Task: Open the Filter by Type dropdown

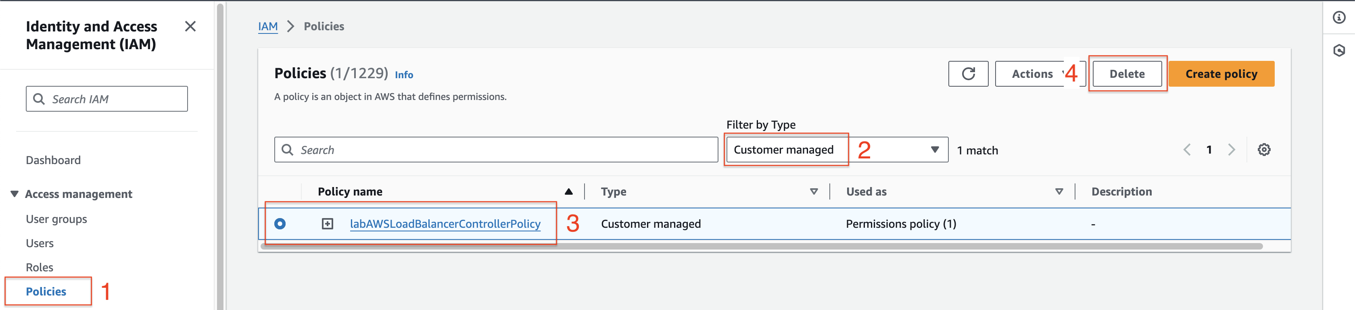Action: click(837, 150)
